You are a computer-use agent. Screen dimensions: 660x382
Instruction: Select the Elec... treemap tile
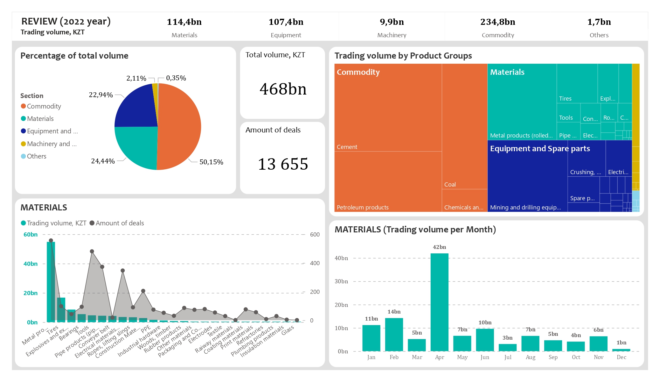click(x=591, y=131)
